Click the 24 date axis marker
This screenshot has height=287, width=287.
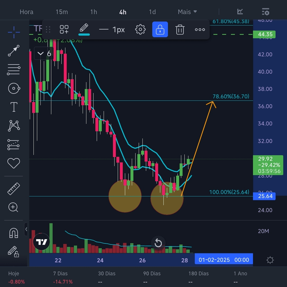pyautogui.click(x=100, y=260)
